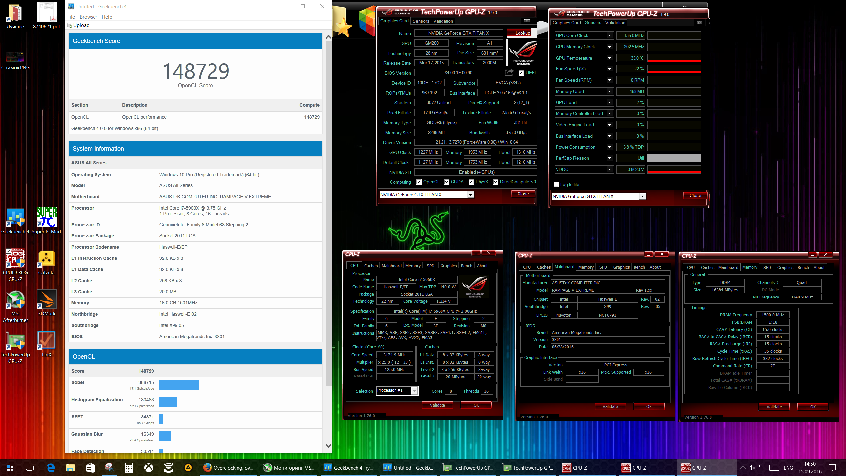Screen dimensions: 846x476
Task: Open GPU selector dropdown in Graphics Card window
Action: (470, 195)
